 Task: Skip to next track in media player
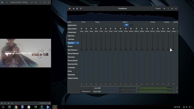click(12, 103)
